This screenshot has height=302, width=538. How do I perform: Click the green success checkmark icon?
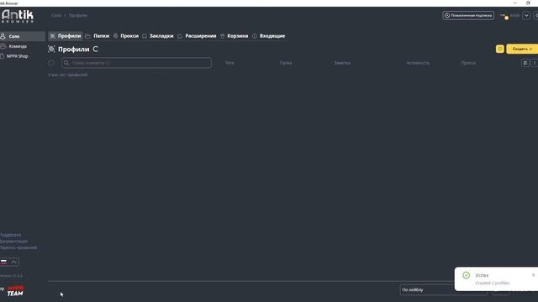click(466, 275)
